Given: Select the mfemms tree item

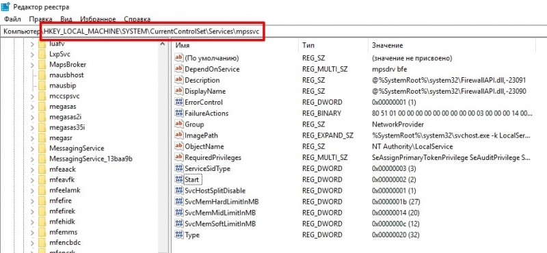Looking at the screenshot, I should tap(63, 232).
